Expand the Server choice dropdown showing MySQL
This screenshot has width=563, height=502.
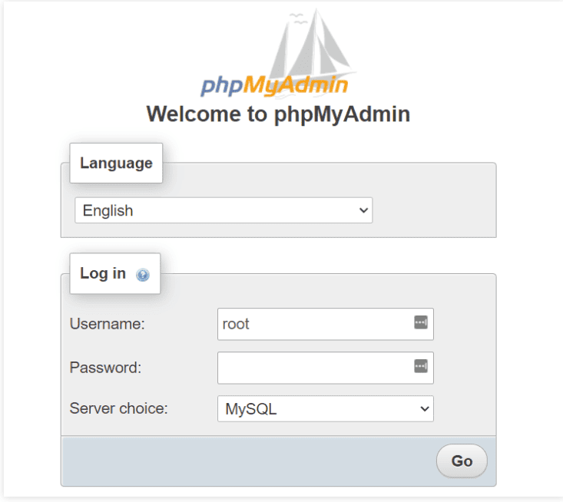(325, 409)
